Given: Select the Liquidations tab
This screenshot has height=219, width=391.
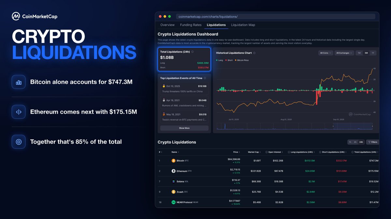Looking at the screenshot, I should 216,25.
